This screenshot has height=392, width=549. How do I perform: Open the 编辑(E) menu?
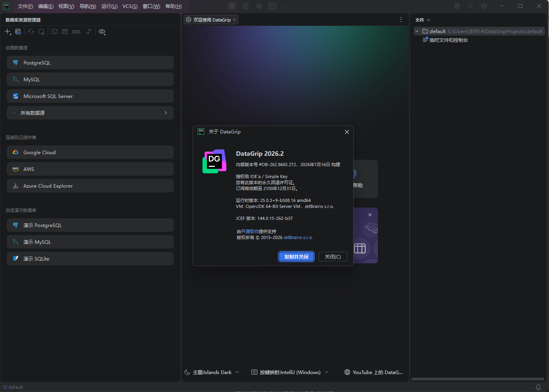[46, 6]
